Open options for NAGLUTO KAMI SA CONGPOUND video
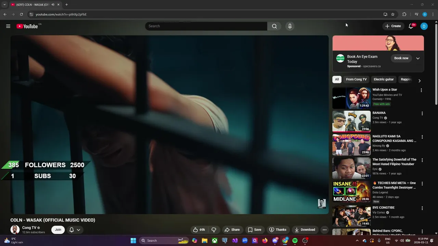438x246 pixels. [x=422, y=137]
